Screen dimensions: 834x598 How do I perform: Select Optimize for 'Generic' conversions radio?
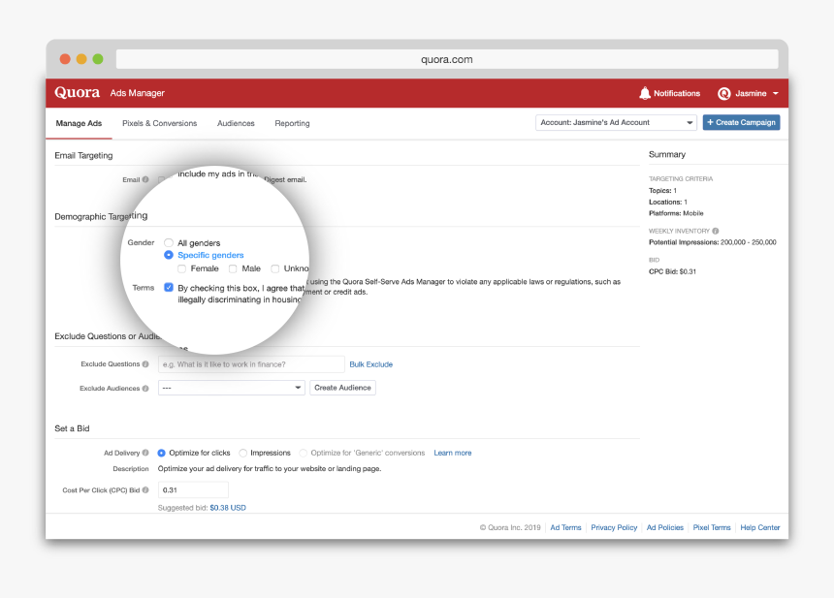[x=304, y=453]
